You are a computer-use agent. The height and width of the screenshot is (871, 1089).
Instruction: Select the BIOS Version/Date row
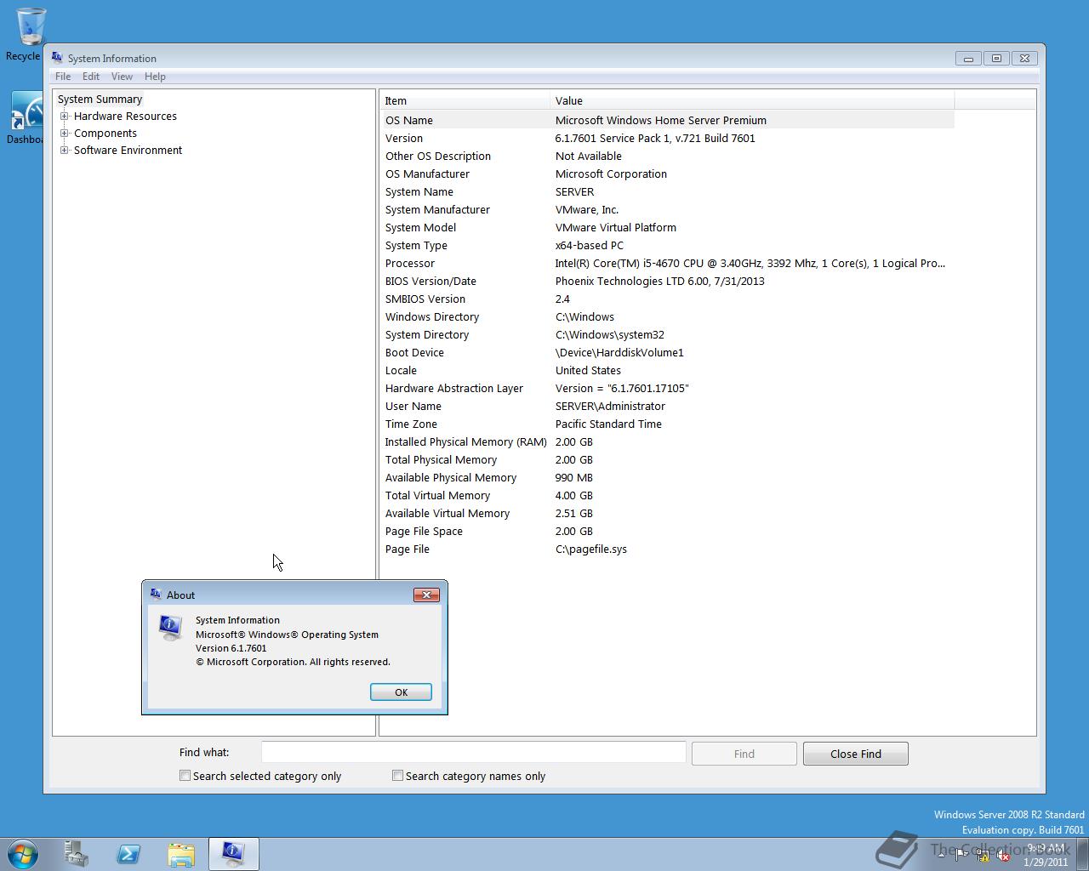point(667,281)
